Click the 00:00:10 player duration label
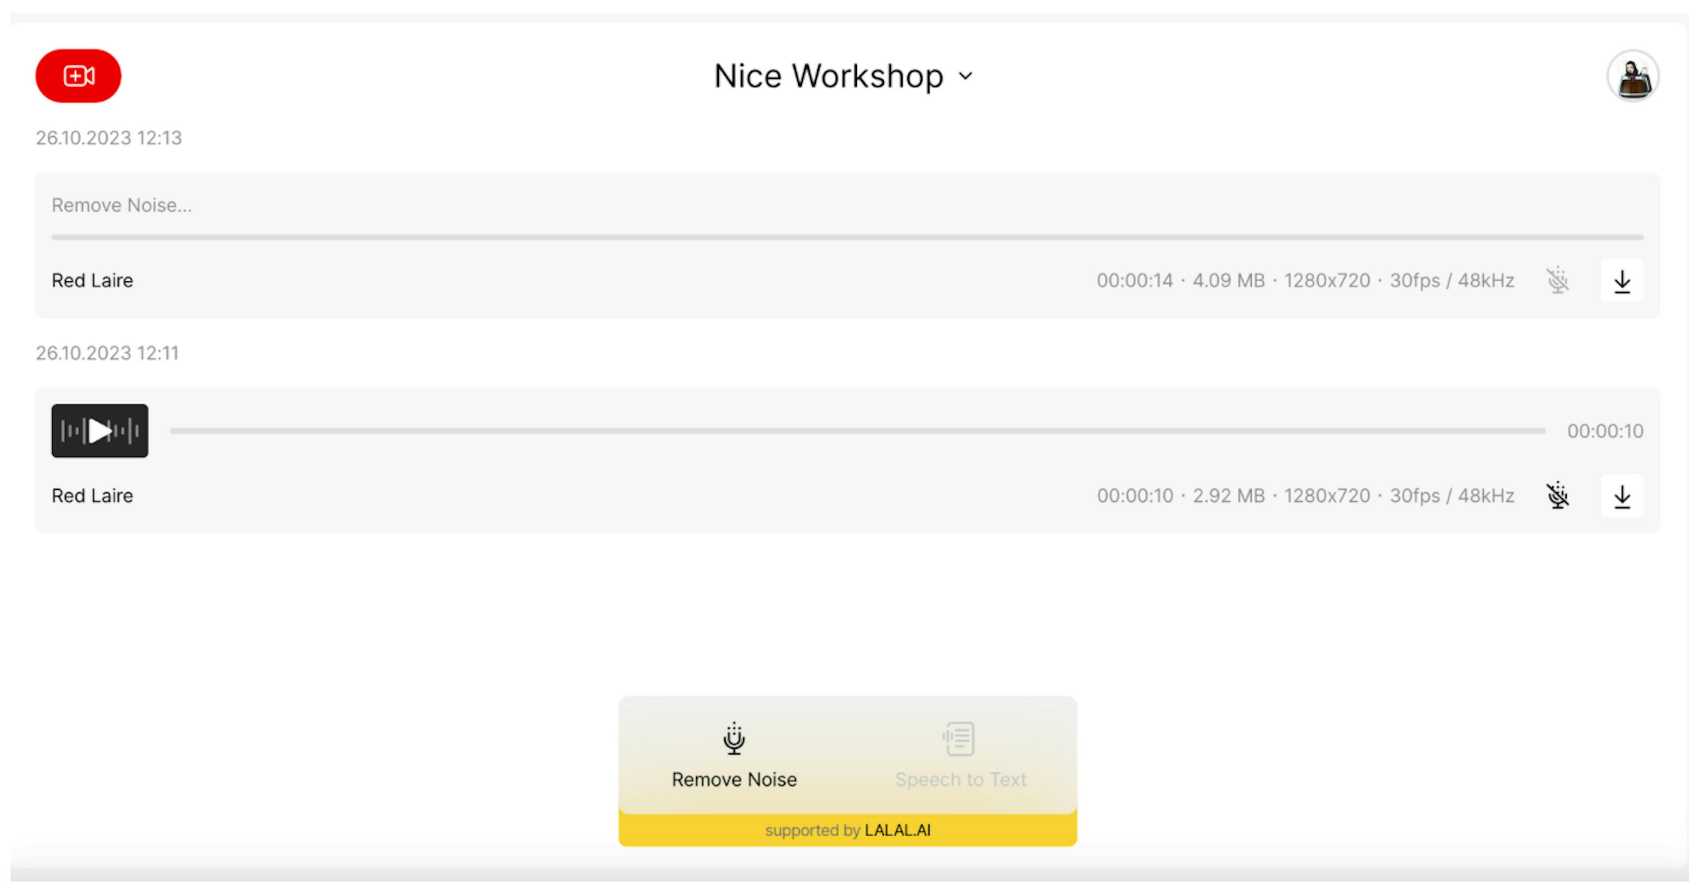 point(1605,431)
